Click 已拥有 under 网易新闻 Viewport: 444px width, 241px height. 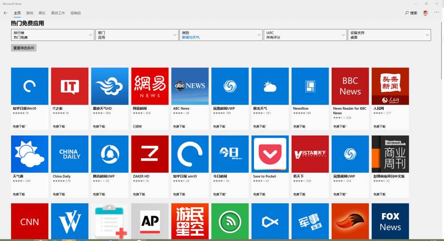(137, 127)
